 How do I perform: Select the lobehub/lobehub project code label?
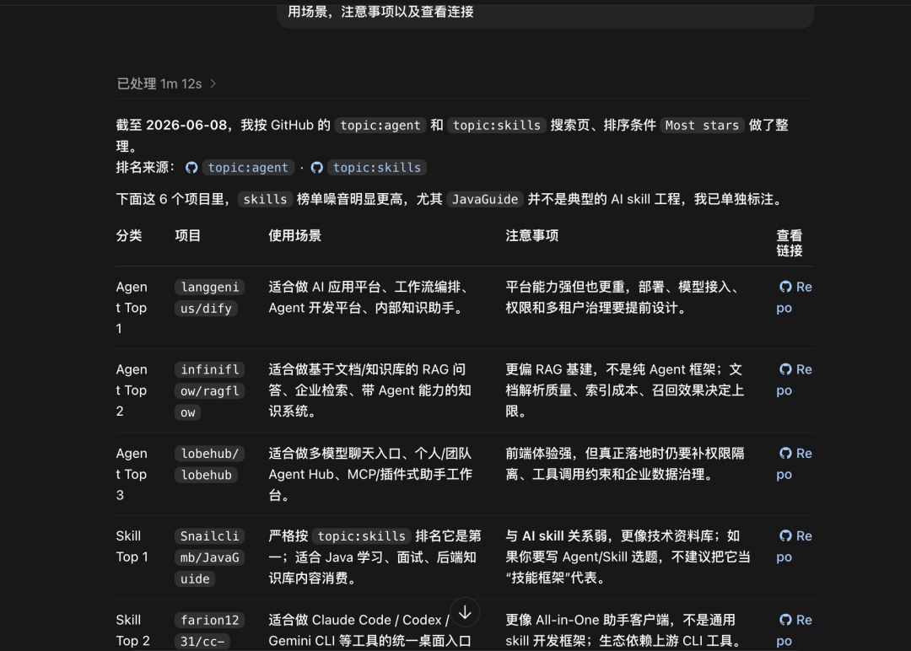click(x=209, y=464)
